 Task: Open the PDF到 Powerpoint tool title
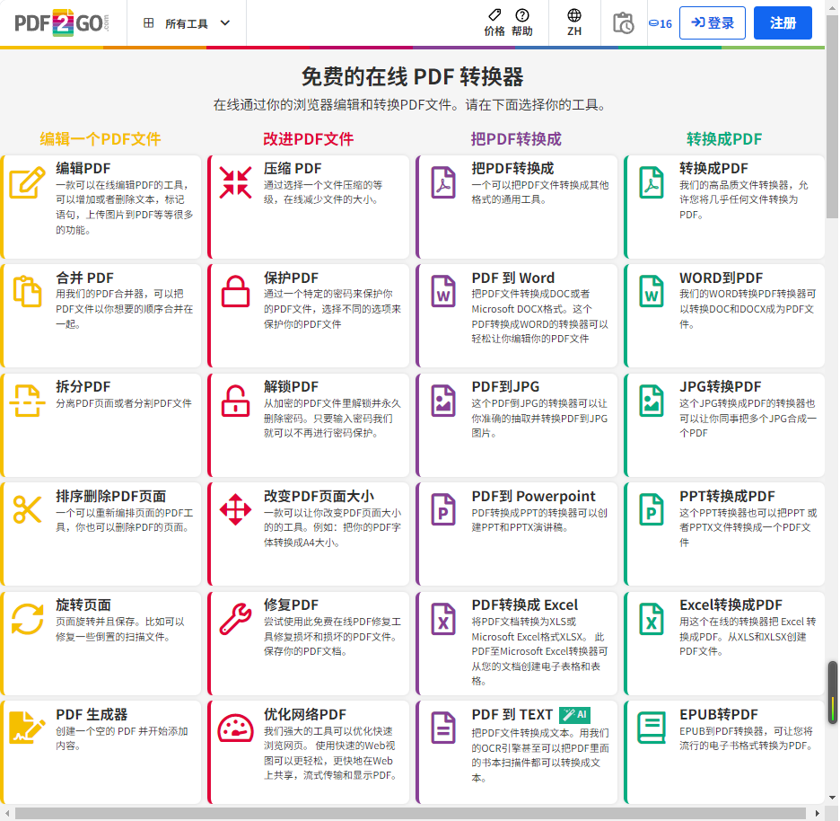click(x=533, y=496)
